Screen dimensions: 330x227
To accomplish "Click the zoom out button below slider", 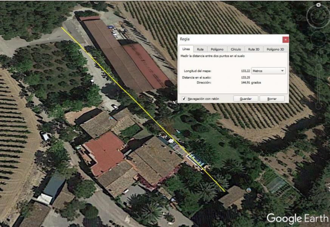I will [319, 106].
